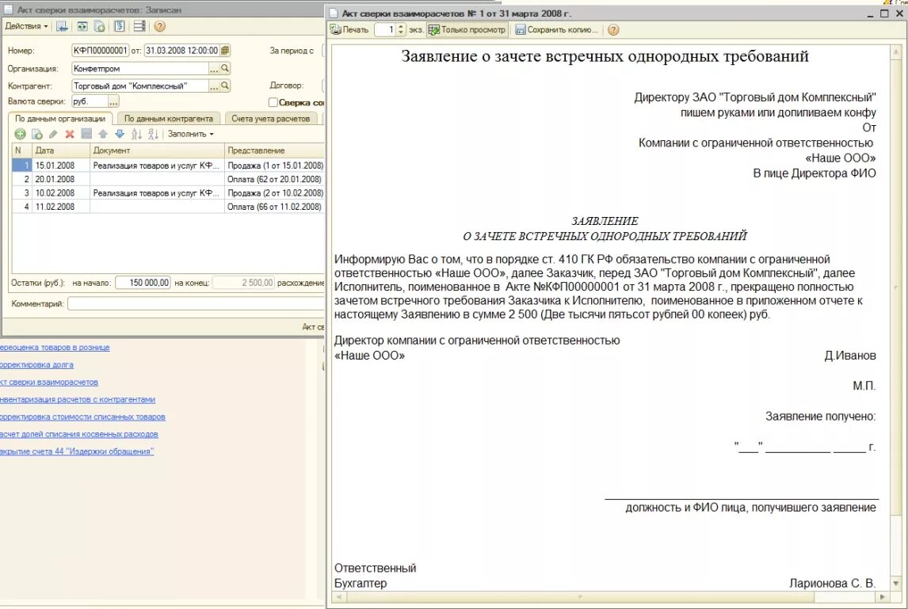Open selection list for Контрагент Торговый дом

tap(214, 86)
